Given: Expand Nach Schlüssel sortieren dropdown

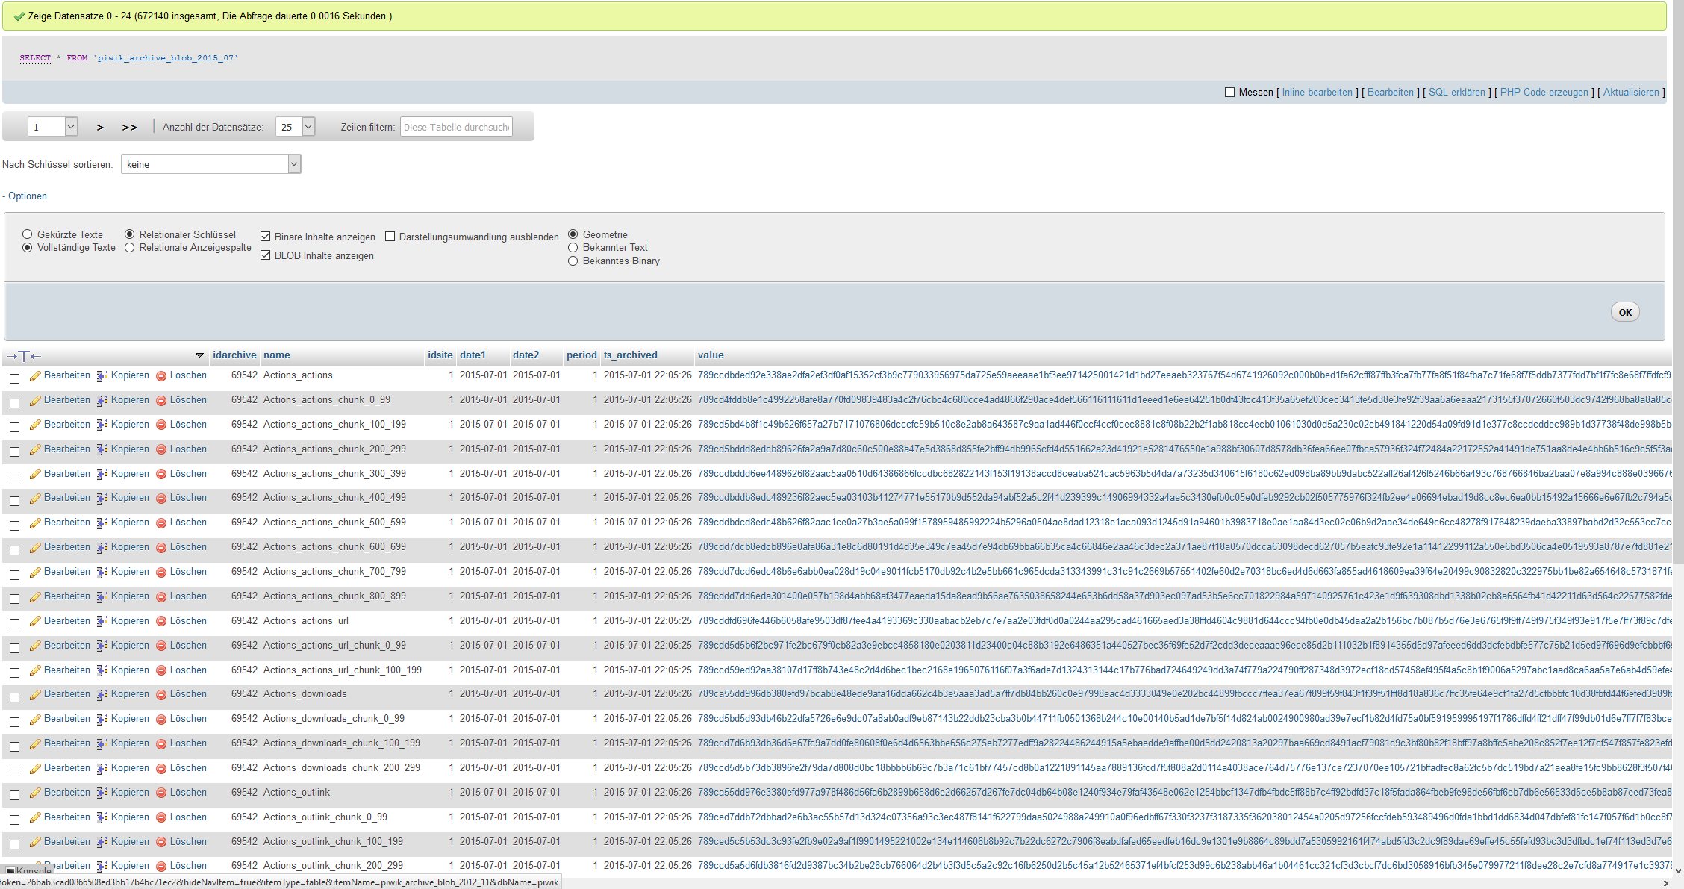Looking at the screenshot, I should (x=211, y=164).
